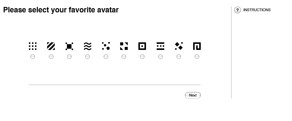
Task: Select radio button under diagonal stripes avatar
Action: [x=51, y=57]
